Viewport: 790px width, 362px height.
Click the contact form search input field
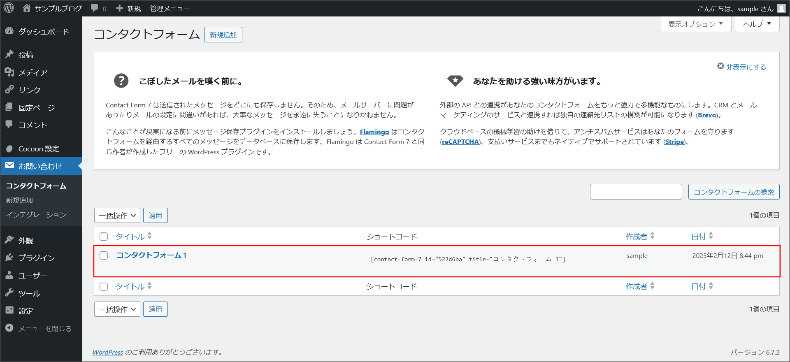coord(636,192)
